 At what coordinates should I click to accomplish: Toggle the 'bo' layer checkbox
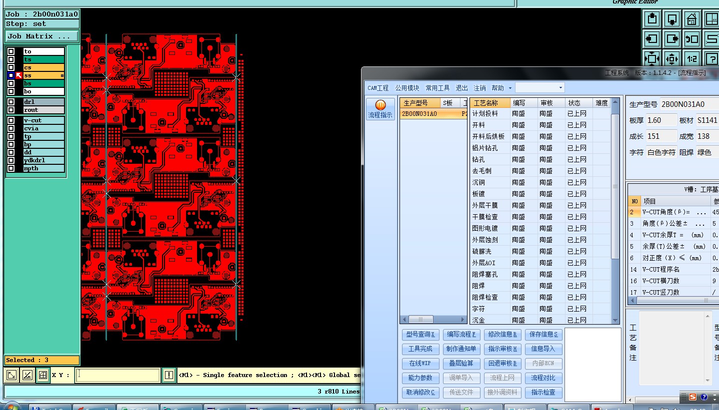[11, 91]
